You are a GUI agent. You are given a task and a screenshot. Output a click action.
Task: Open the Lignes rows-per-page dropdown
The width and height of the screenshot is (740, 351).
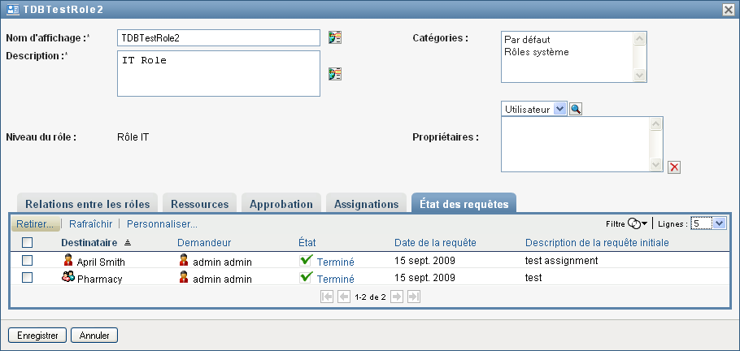click(719, 223)
